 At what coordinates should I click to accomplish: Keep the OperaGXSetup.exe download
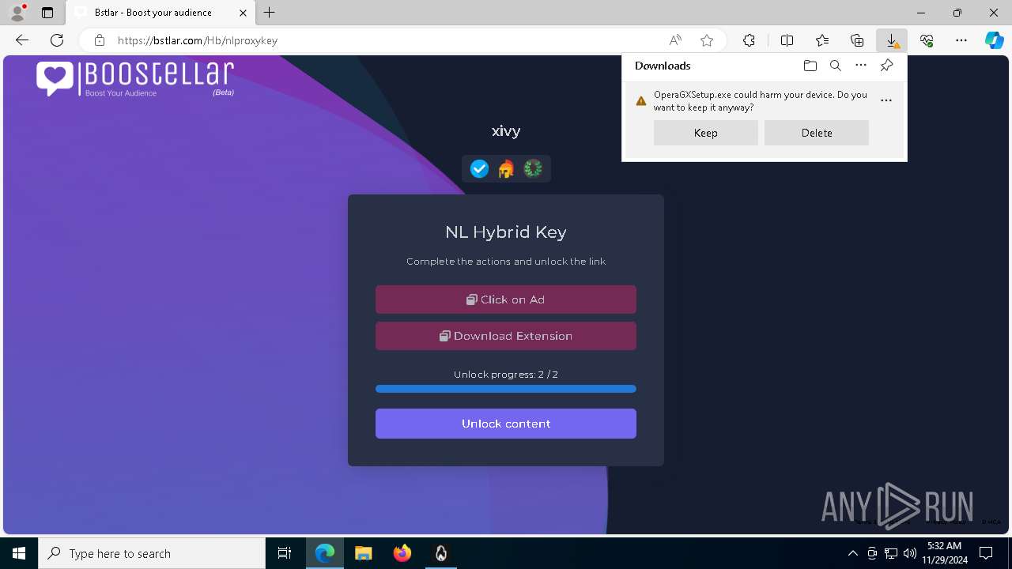[x=706, y=133]
